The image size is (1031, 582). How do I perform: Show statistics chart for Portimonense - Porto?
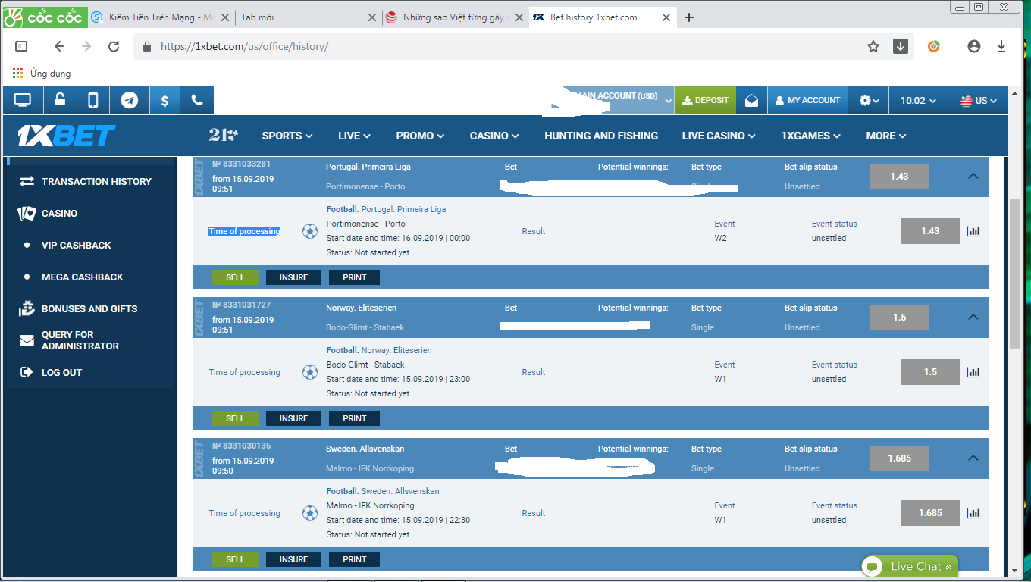click(x=974, y=231)
